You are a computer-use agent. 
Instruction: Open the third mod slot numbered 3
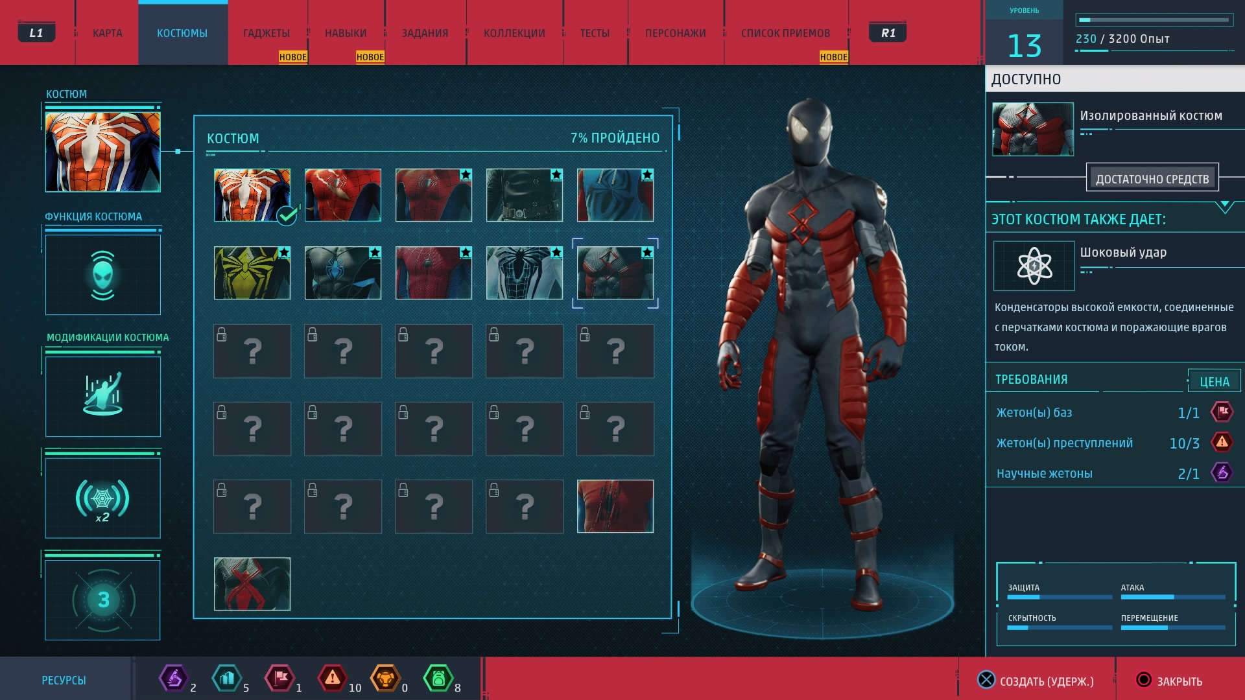(102, 600)
